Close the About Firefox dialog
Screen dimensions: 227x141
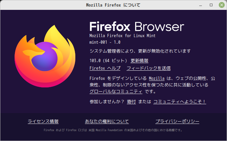[222, 5]
